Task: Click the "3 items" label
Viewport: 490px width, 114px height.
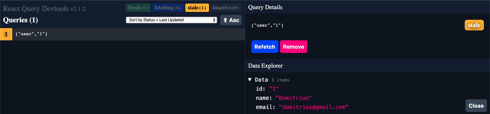Action: [280, 80]
